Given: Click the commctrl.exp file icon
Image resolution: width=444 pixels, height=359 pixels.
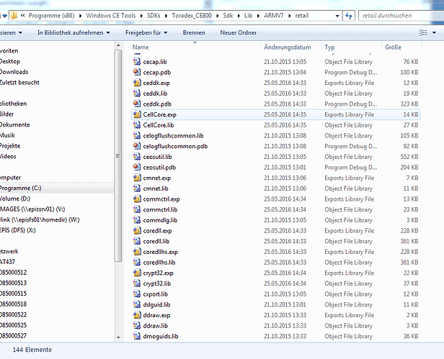Looking at the screenshot, I should coord(137,199).
